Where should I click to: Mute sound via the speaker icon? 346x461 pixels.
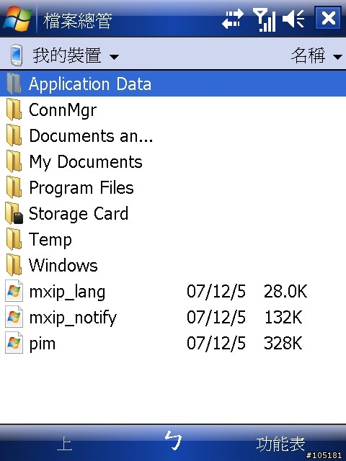point(293,19)
